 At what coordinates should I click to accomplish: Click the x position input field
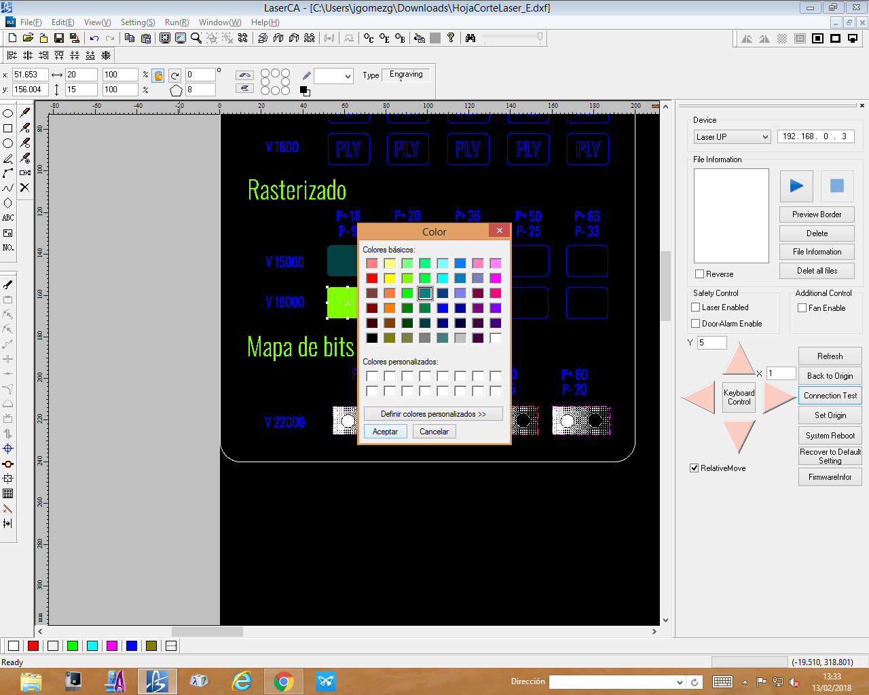coord(31,75)
